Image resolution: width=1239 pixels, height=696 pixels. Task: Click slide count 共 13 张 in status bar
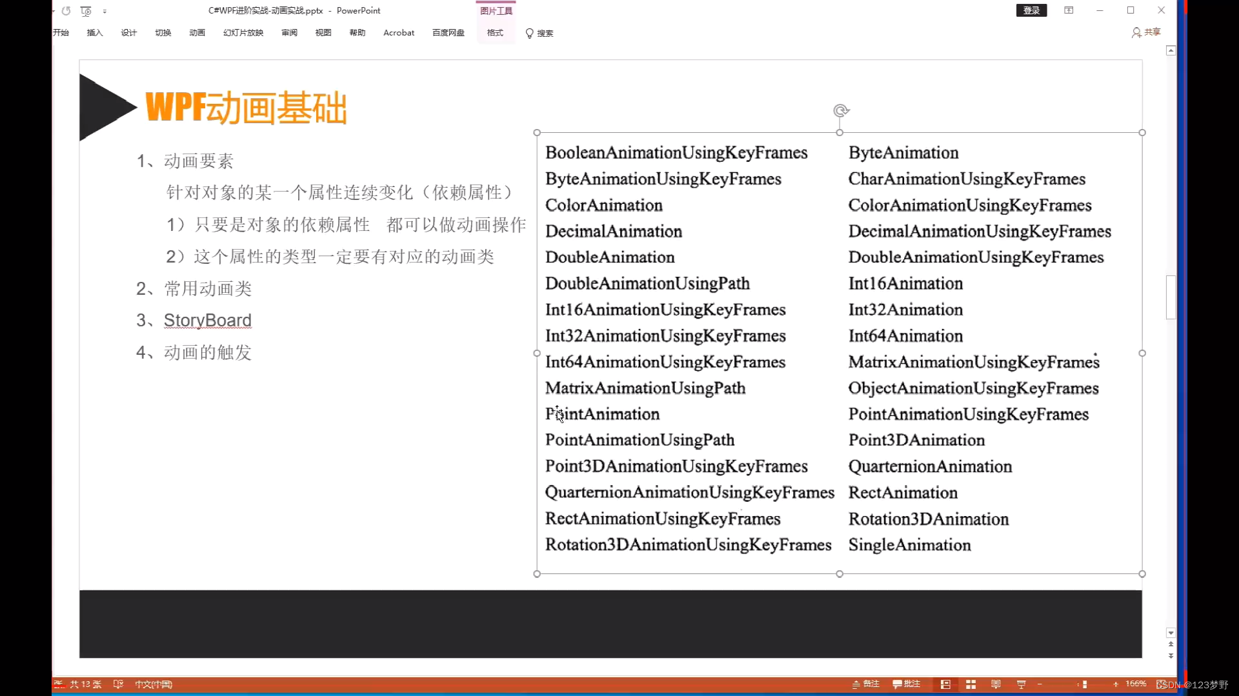[x=85, y=684]
